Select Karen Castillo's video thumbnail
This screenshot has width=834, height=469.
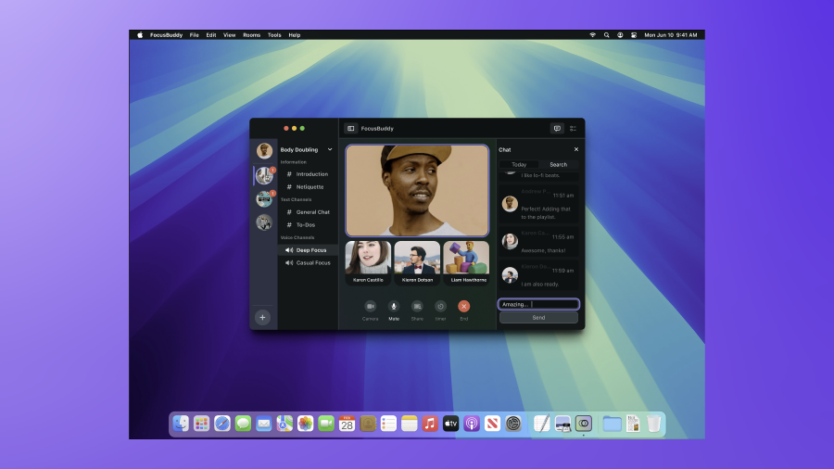[368, 262]
